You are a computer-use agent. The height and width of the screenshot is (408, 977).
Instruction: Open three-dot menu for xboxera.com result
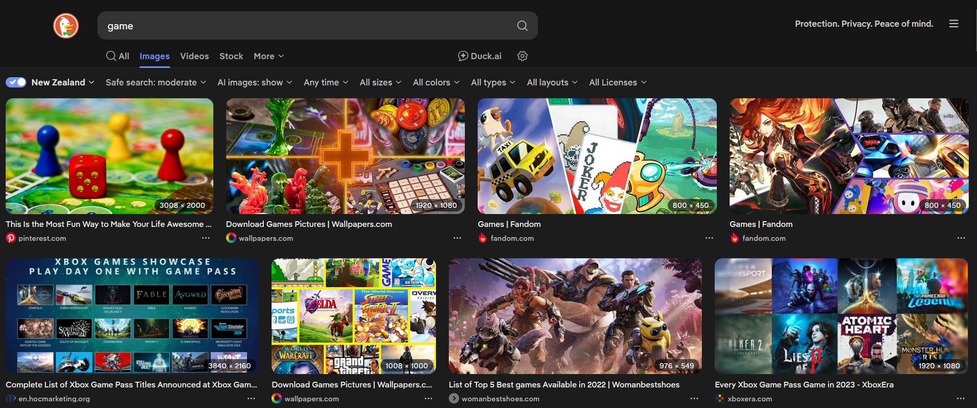(961, 399)
